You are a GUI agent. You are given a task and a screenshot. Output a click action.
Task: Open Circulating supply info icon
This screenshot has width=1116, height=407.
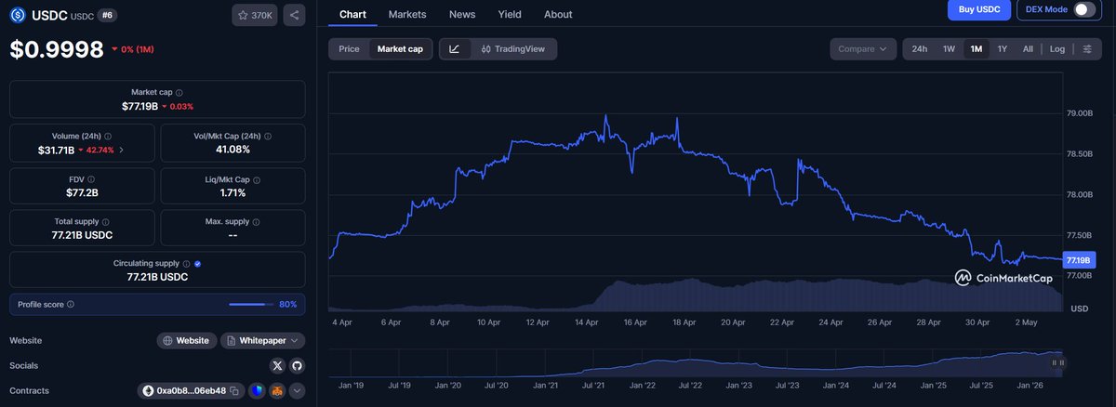coord(187,264)
